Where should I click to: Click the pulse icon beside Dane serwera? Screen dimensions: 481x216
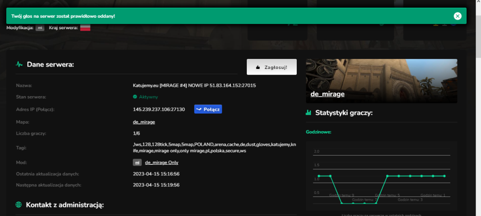(19, 65)
